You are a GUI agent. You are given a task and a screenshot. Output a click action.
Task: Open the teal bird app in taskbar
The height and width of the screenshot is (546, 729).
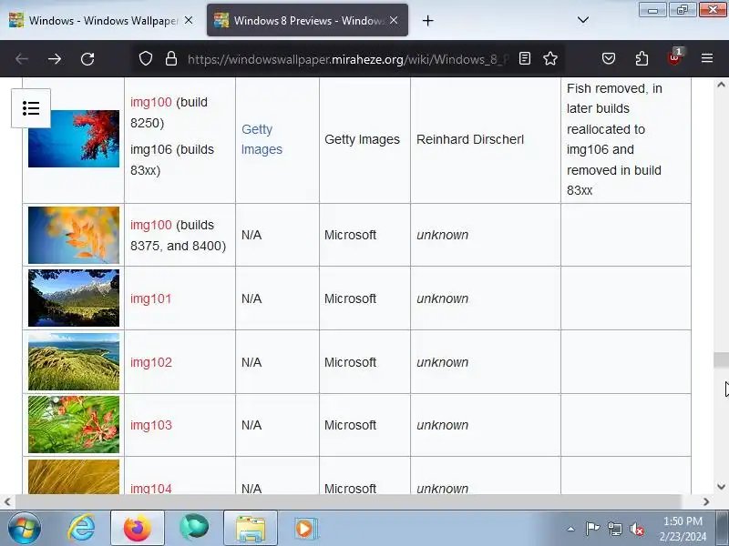pos(194,528)
